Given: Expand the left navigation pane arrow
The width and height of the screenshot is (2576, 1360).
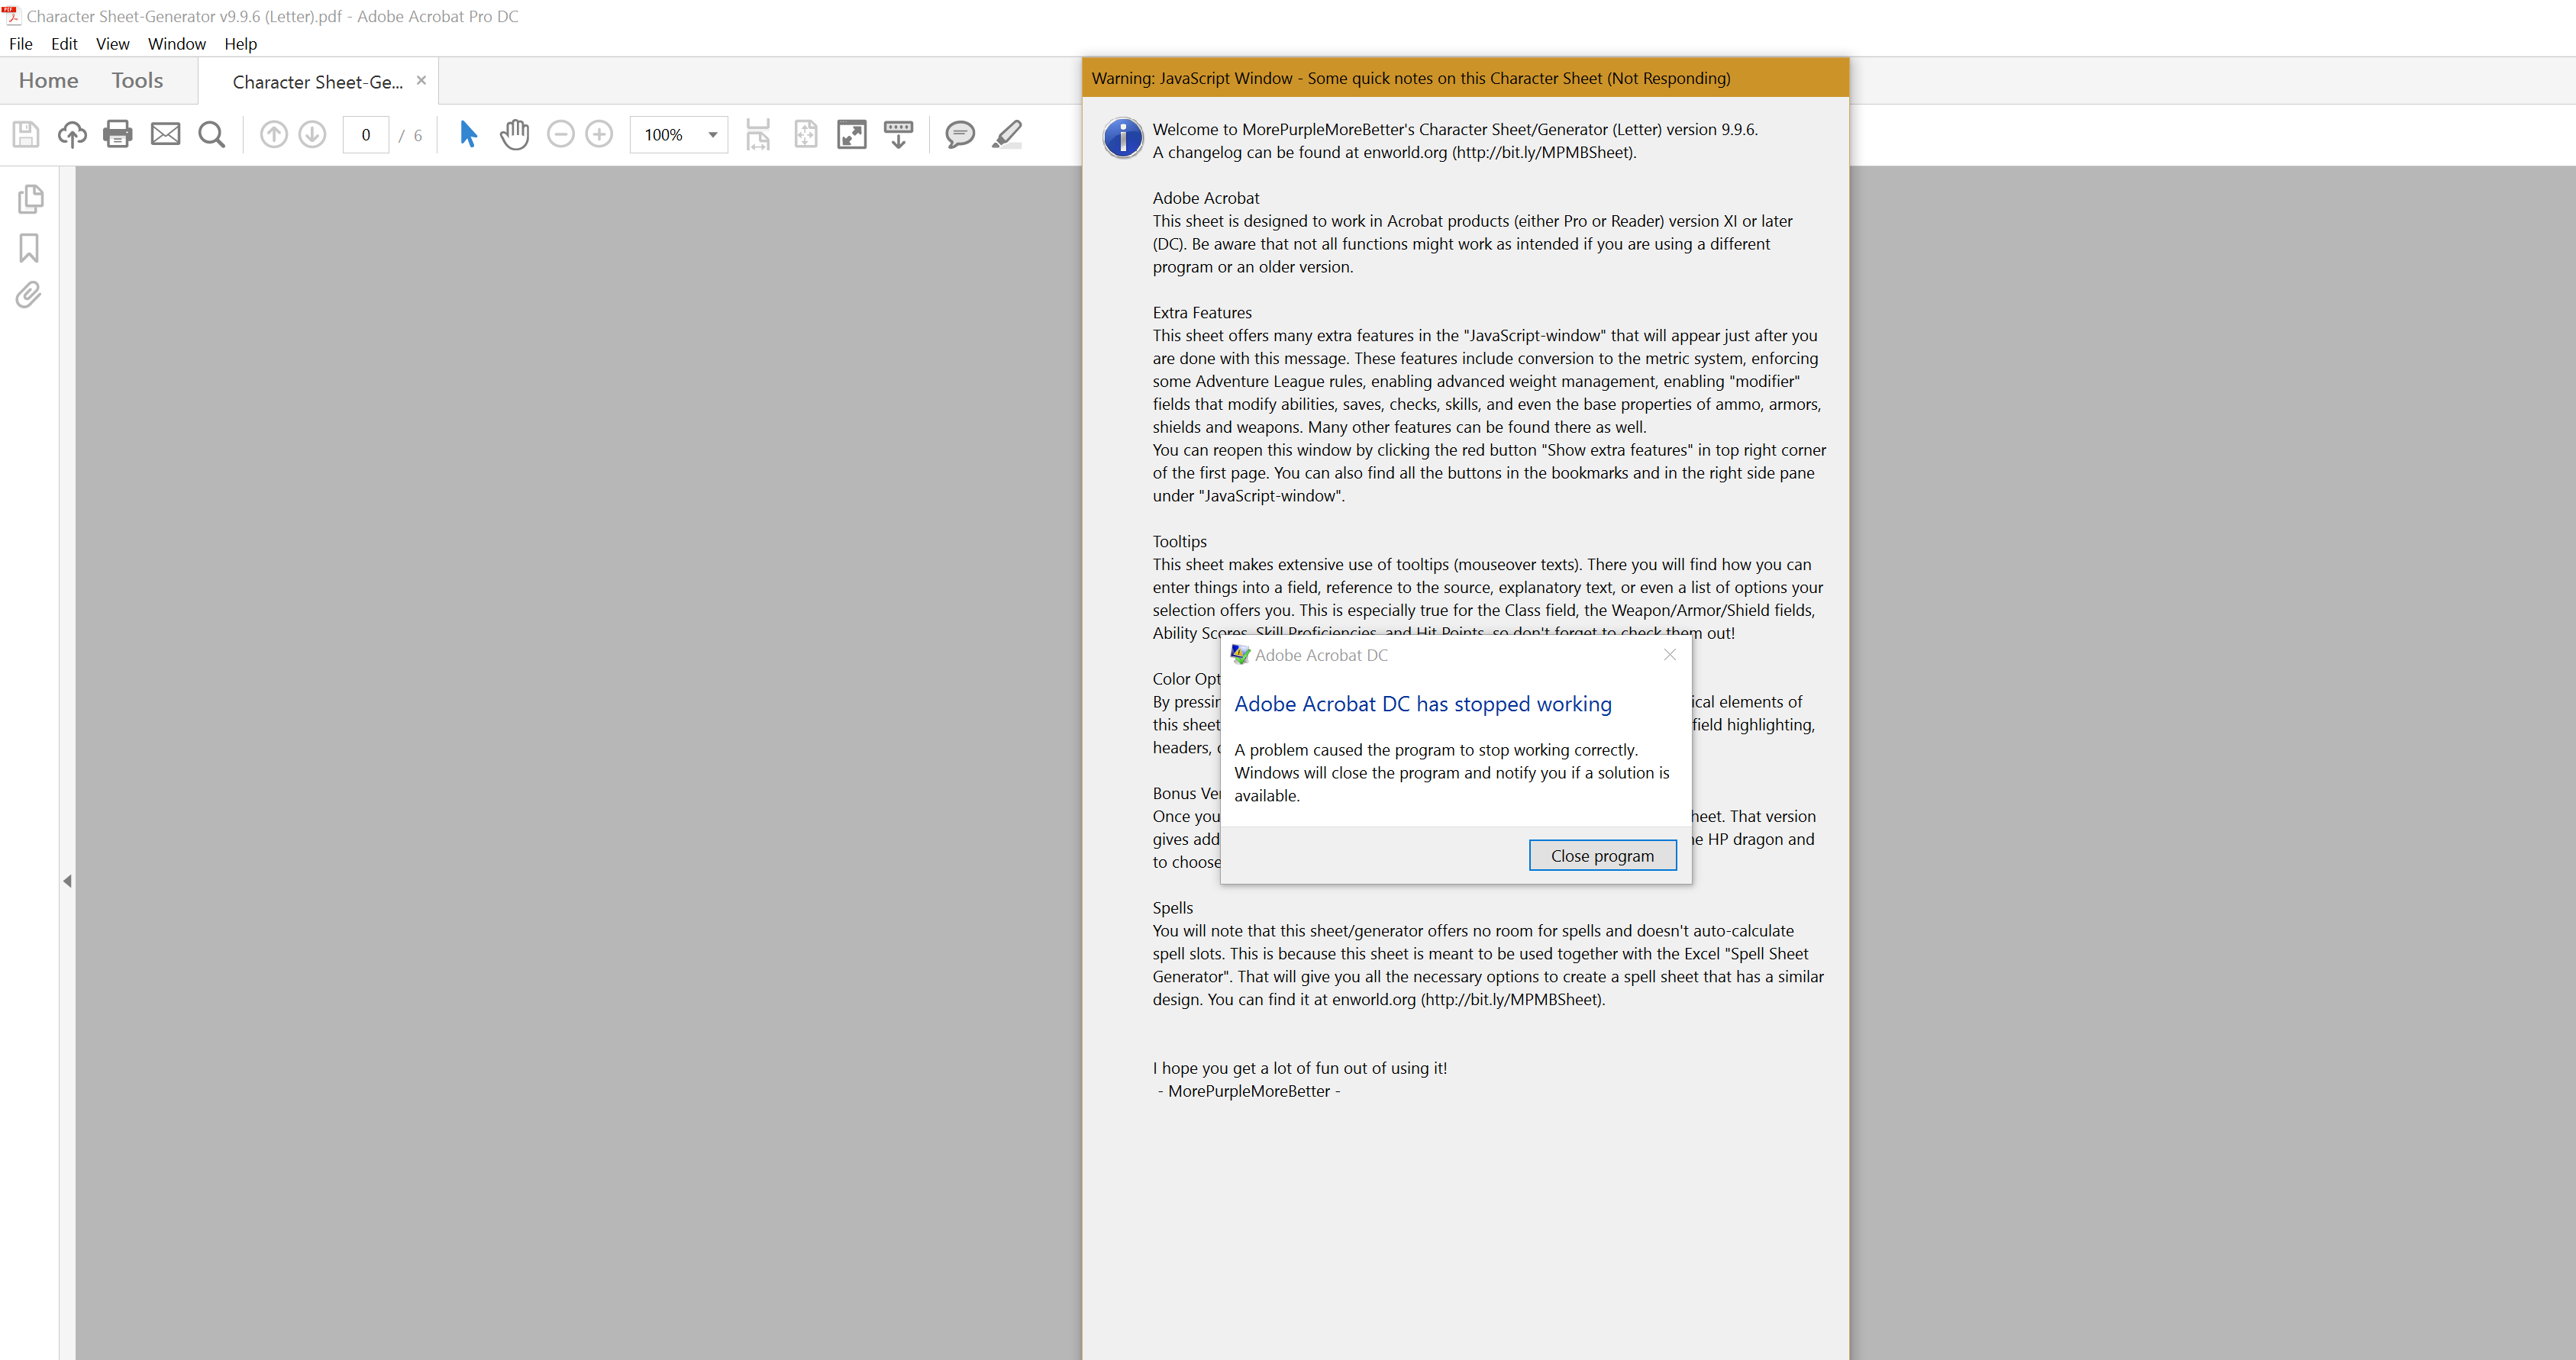Looking at the screenshot, I should click(x=67, y=881).
